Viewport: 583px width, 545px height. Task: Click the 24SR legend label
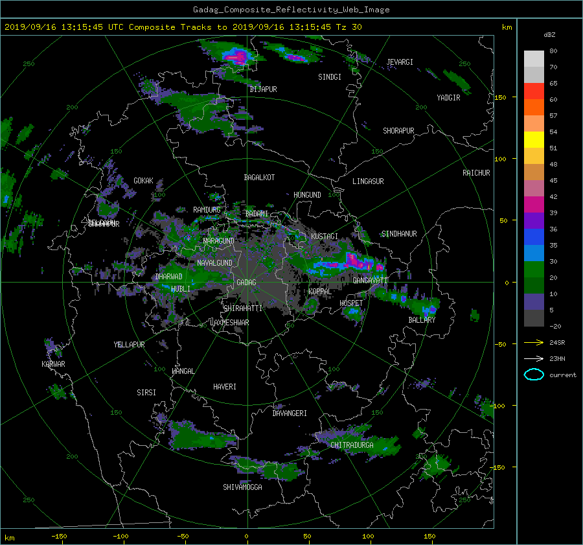point(557,342)
